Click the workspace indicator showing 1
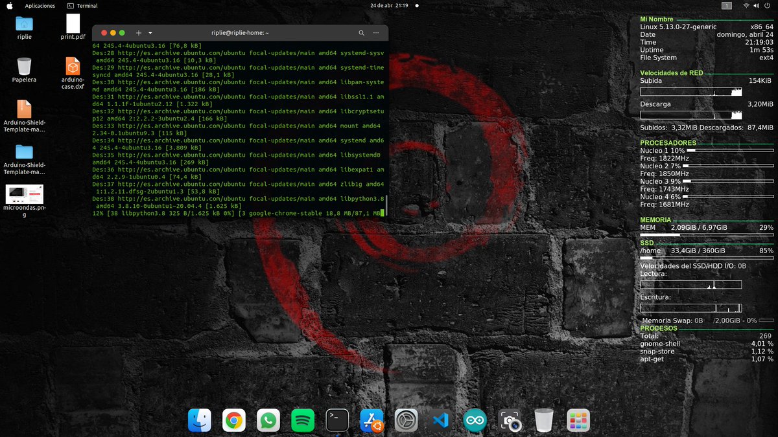The width and height of the screenshot is (778, 437). click(x=727, y=5)
